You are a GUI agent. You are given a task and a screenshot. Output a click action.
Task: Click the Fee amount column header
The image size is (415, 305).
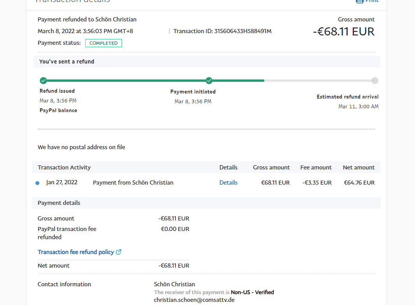[316, 167]
